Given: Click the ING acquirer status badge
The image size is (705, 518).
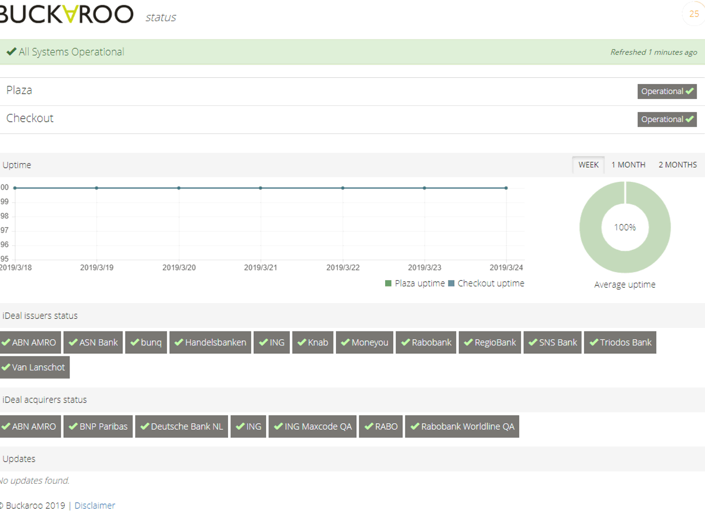Looking at the screenshot, I should point(248,426).
